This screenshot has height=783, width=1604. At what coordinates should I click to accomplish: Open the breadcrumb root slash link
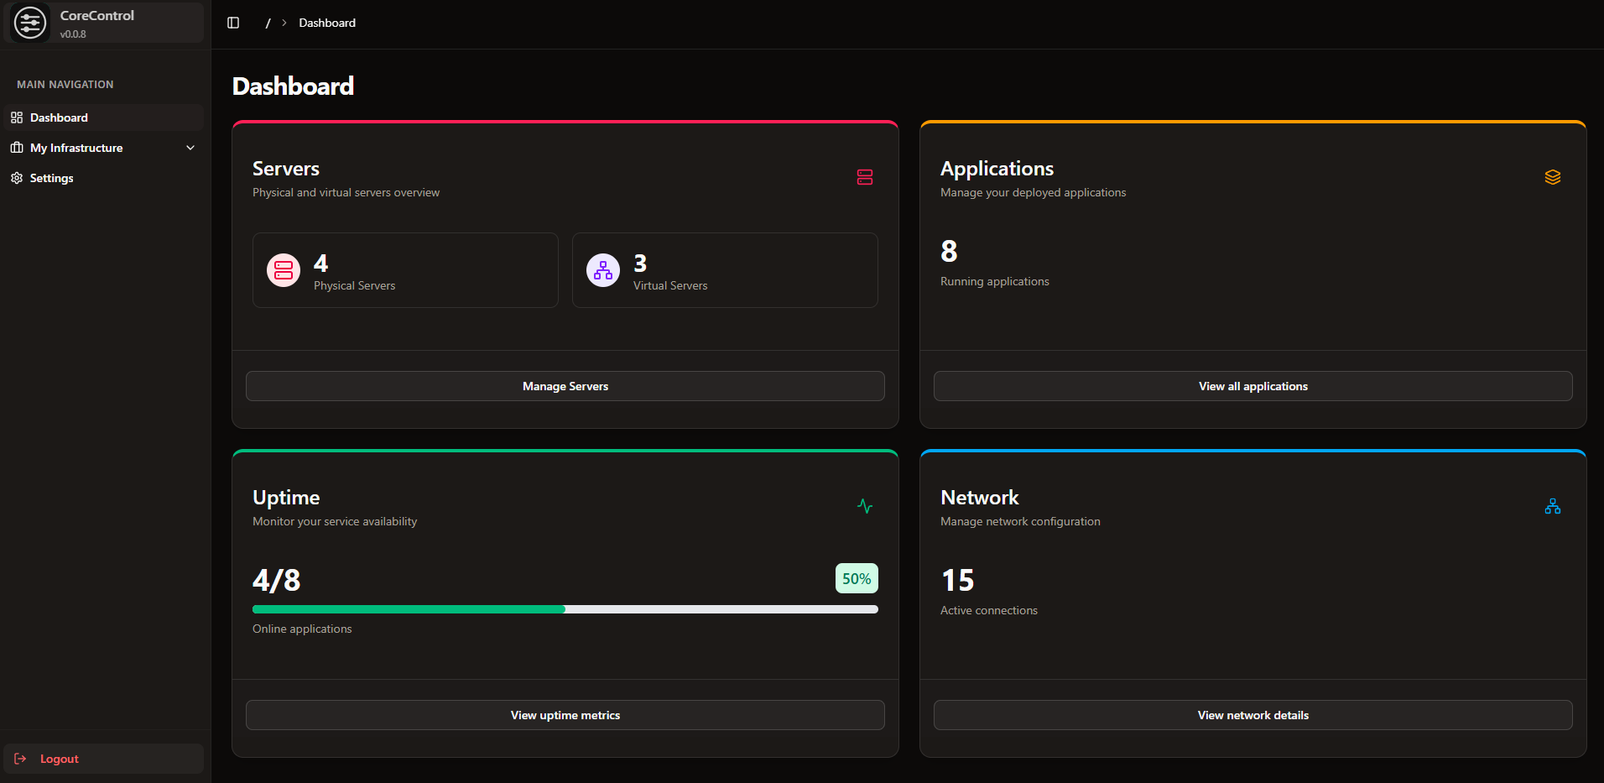(268, 23)
